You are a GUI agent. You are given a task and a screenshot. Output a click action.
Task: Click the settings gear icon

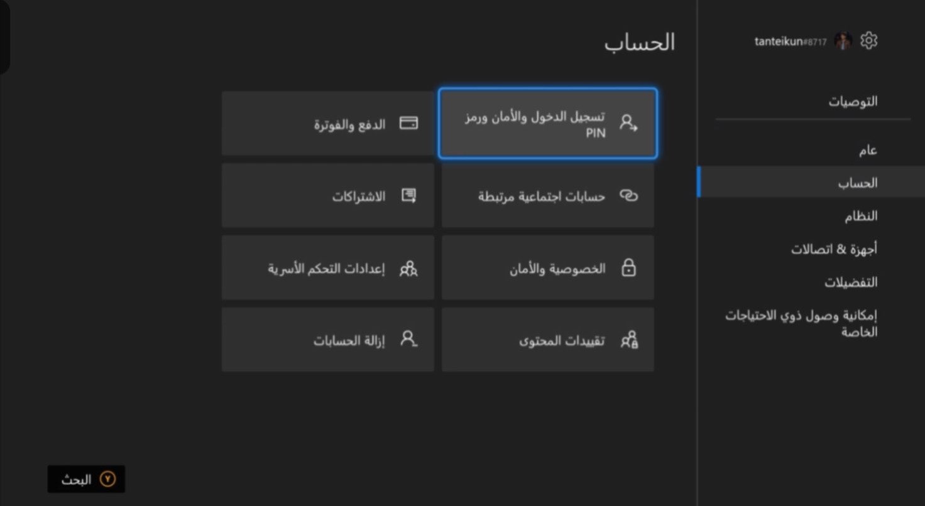868,41
